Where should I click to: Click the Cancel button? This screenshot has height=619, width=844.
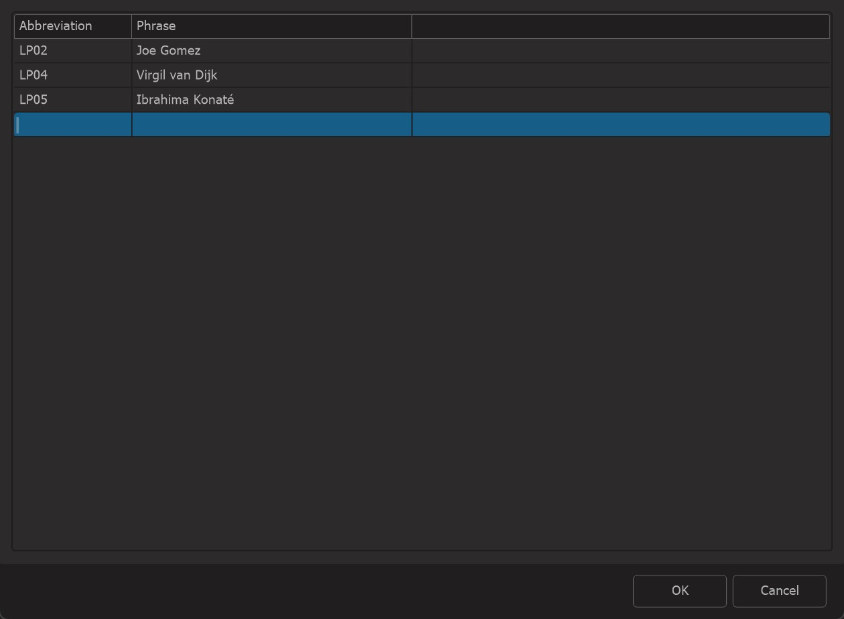[779, 591]
